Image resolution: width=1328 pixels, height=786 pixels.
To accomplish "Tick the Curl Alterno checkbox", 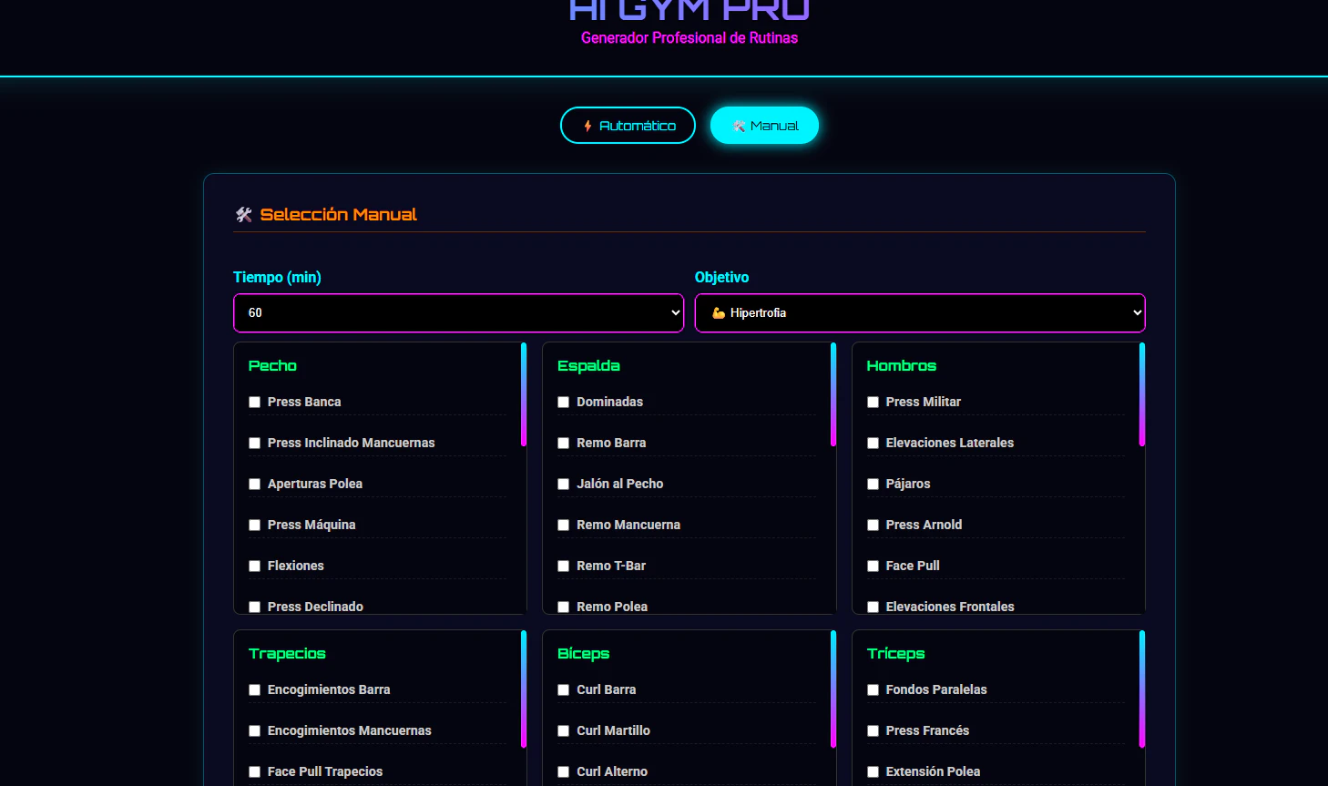I will (564, 771).
